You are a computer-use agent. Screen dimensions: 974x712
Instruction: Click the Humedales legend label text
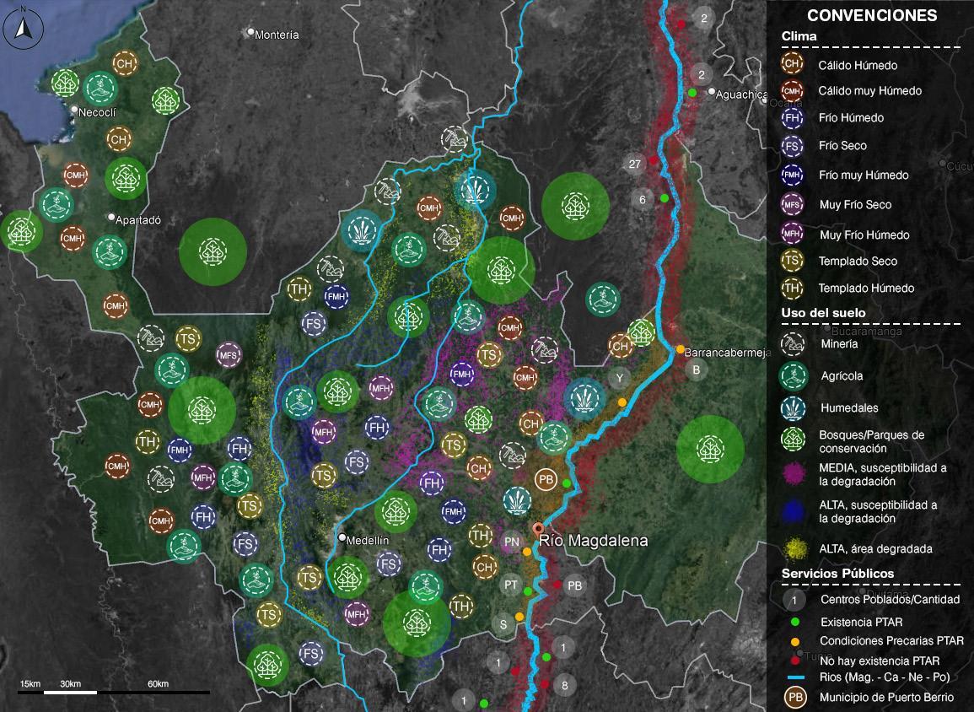click(849, 408)
